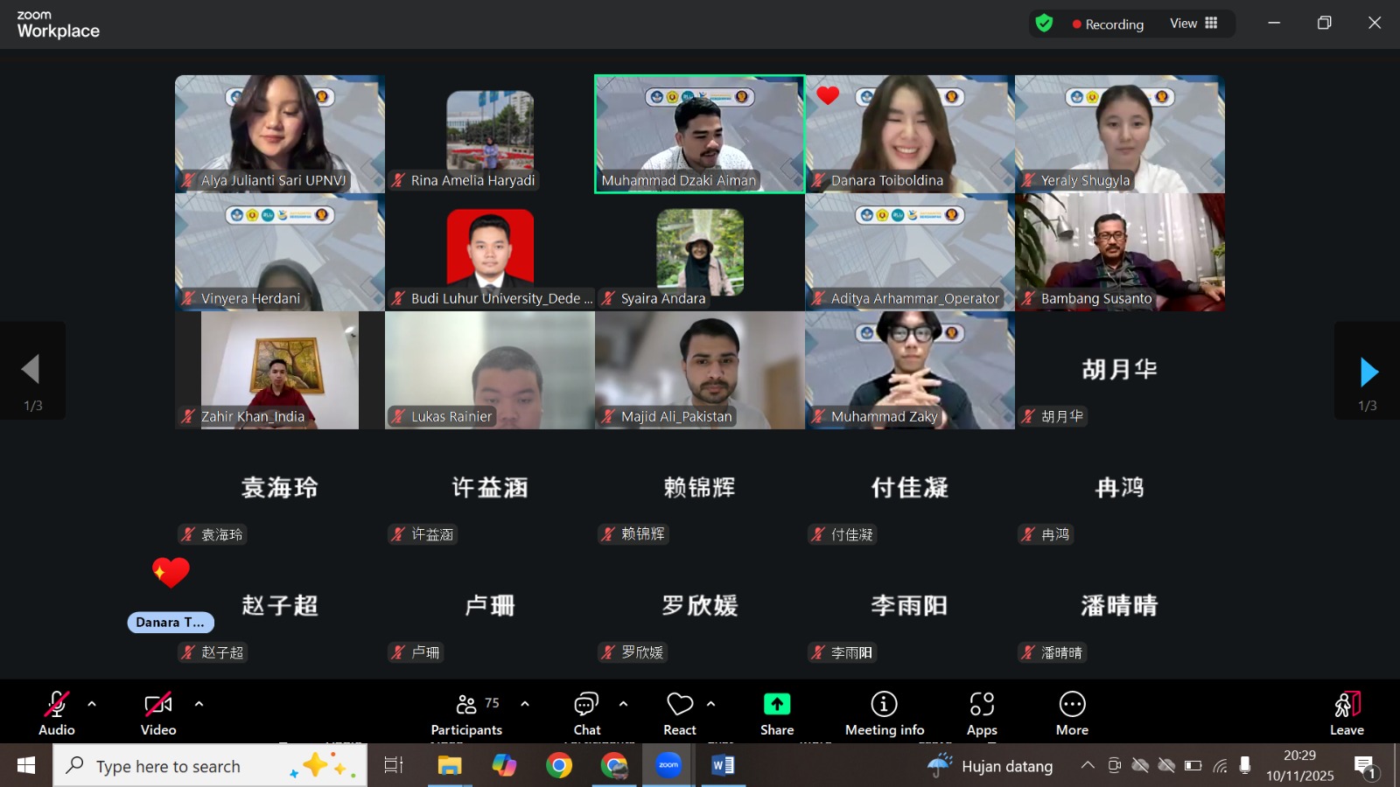Open the Participants panel
1400x787 pixels.
click(467, 713)
